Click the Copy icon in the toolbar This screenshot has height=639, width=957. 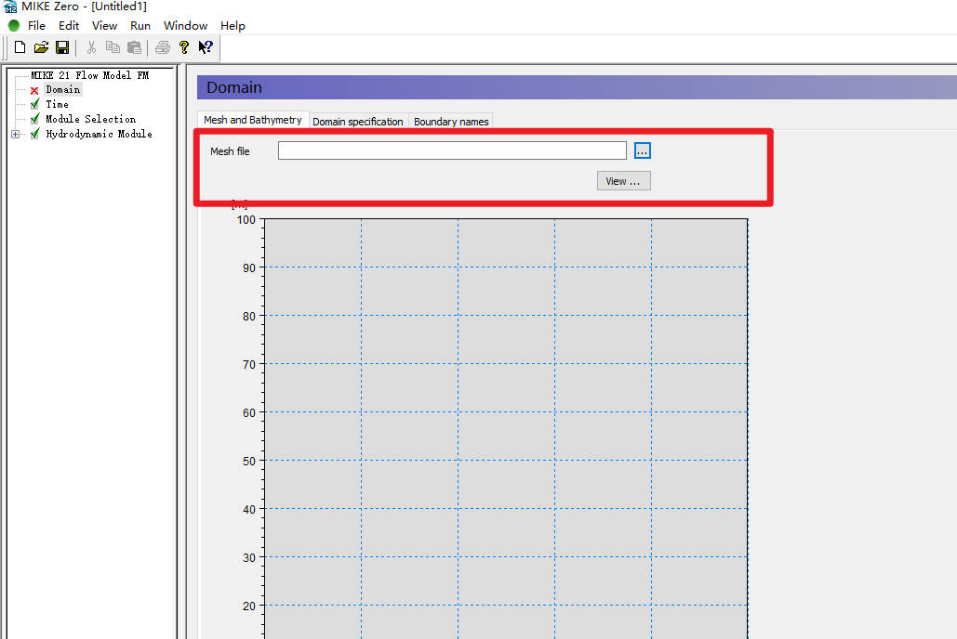(x=113, y=47)
